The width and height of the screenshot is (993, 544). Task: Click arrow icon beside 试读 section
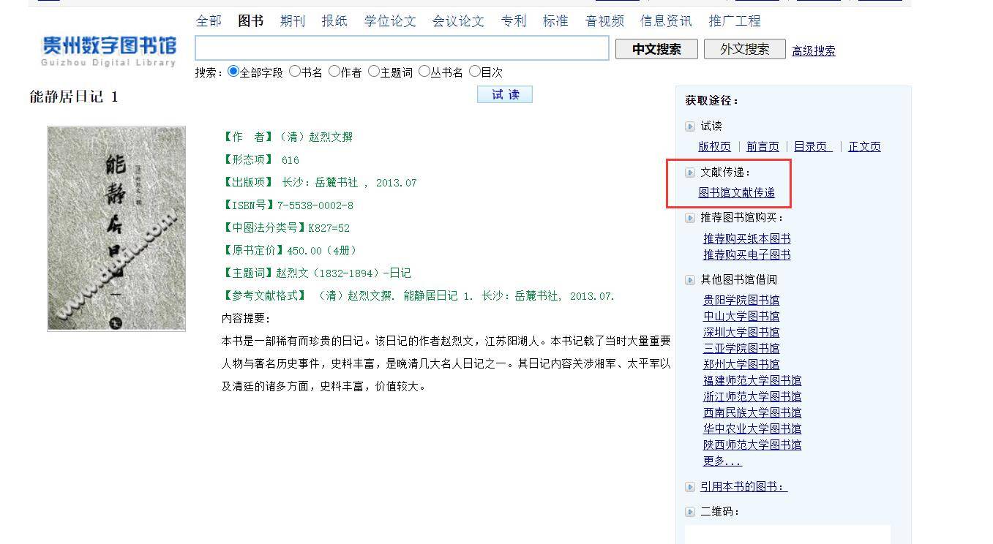pyautogui.click(x=689, y=126)
